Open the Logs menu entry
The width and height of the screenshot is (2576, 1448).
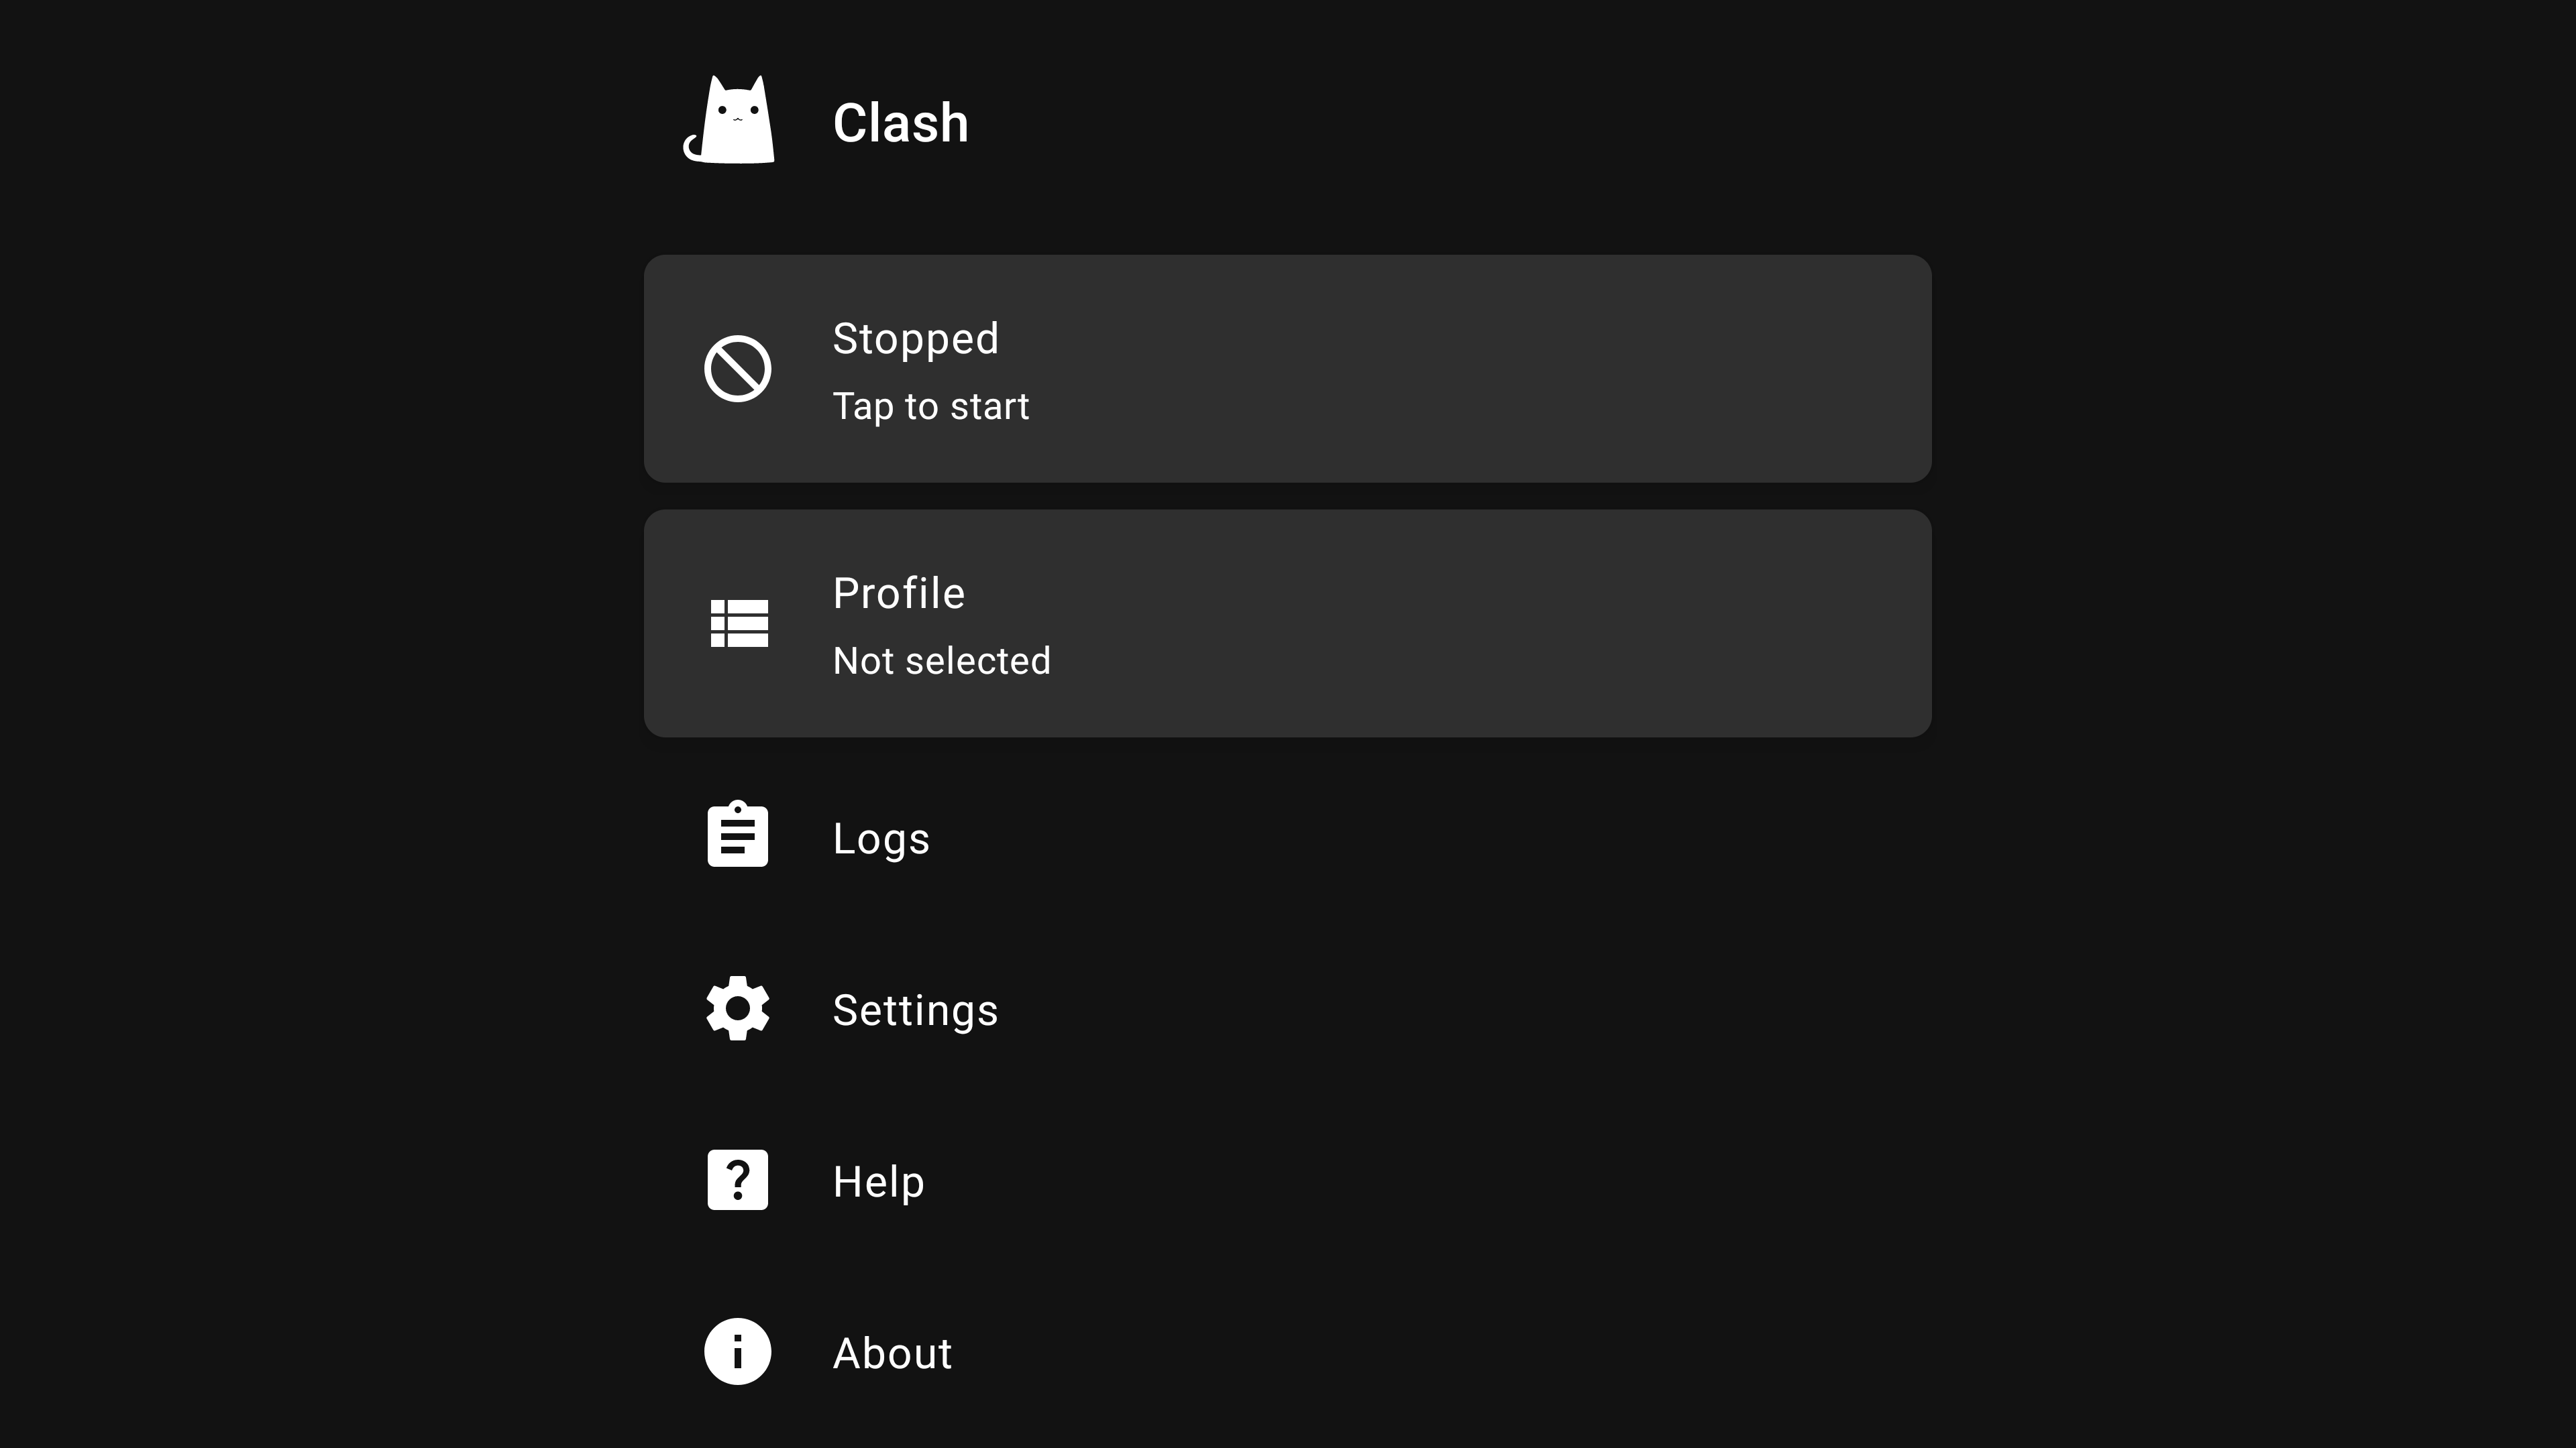tap(881, 839)
